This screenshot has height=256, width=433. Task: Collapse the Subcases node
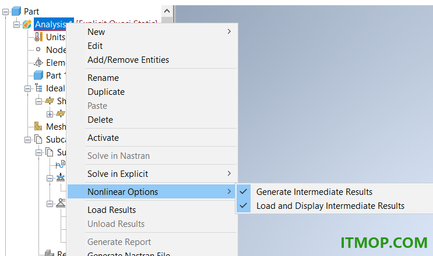coord(27,140)
